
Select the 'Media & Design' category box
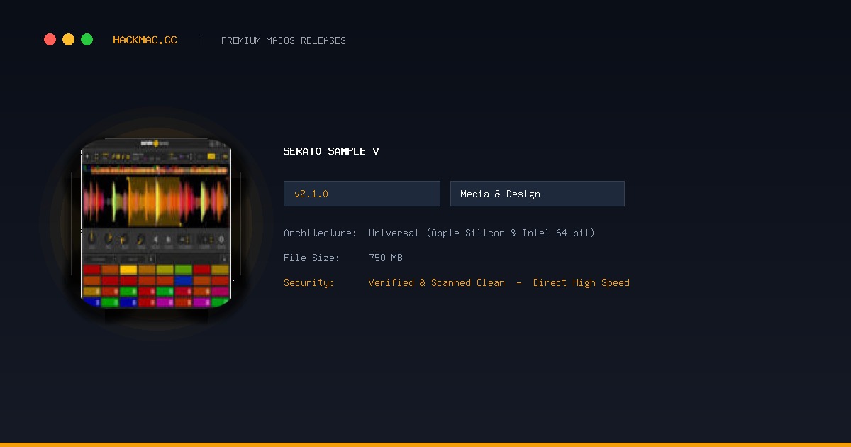[538, 194]
